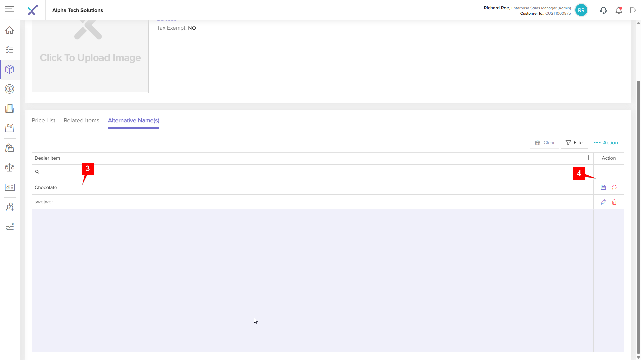
Task: Open the buildings sidebar icon
Action: 10,108
